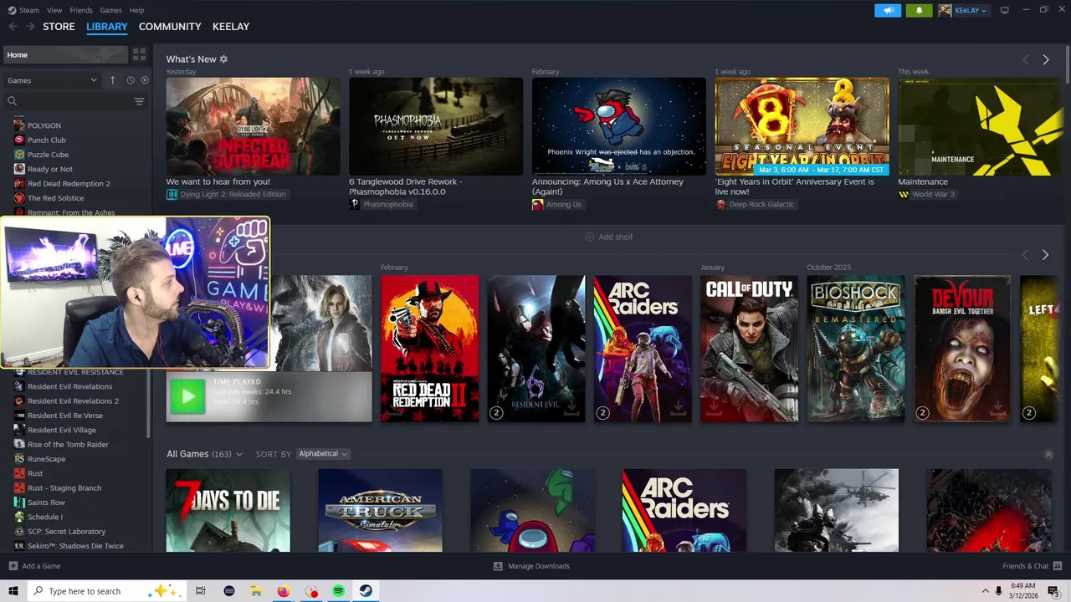Expand the Games filter dropdown
1071x602 pixels.
[x=53, y=80]
